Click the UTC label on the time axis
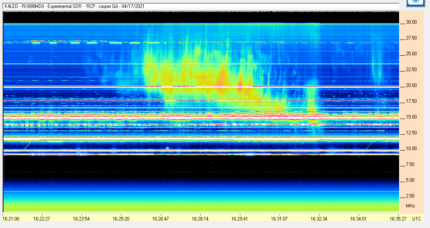Image resolution: width=430 pixels, height=228 pixels. (417, 217)
